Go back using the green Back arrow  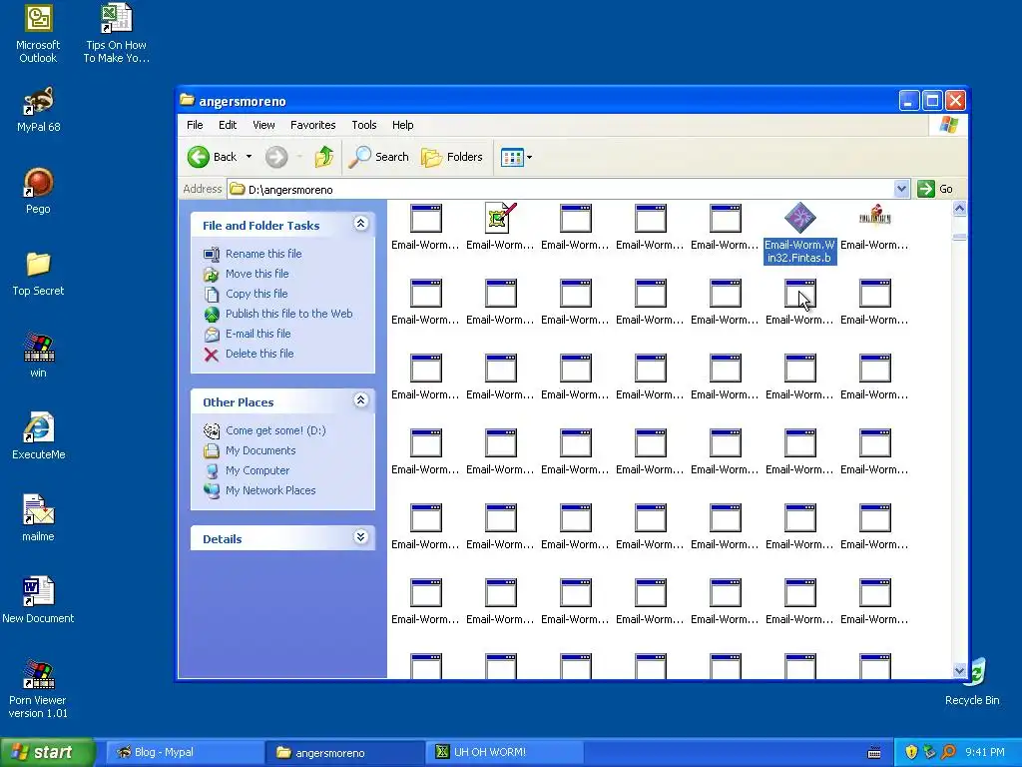pos(213,157)
